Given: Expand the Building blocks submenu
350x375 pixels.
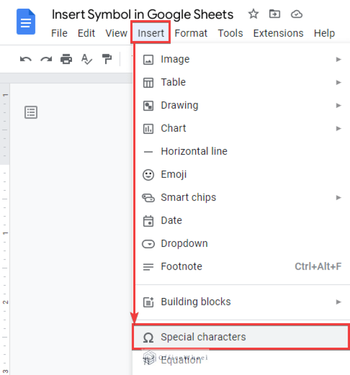Looking at the screenshot, I should (338, 302).
